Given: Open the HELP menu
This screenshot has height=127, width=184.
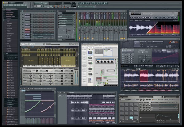Looking at the screenshot, I should [x=25, y=5].
